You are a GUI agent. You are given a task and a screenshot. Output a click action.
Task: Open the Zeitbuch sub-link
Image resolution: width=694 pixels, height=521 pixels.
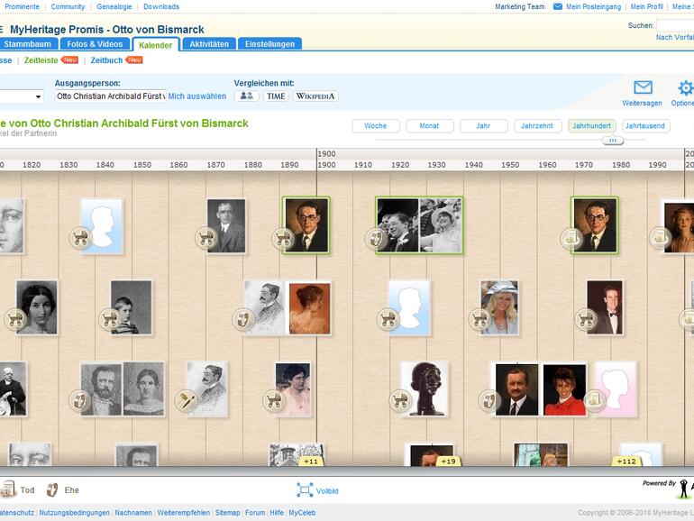coord(106,60)
